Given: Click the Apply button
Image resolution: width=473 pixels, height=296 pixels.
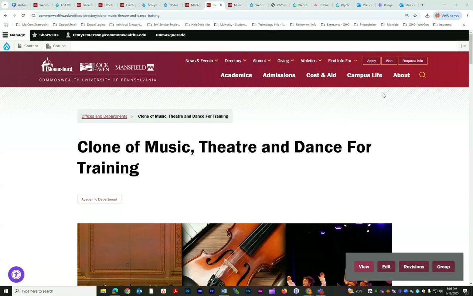Looking at the screenshot, I should pyautogui.click(x=371, y=61).
